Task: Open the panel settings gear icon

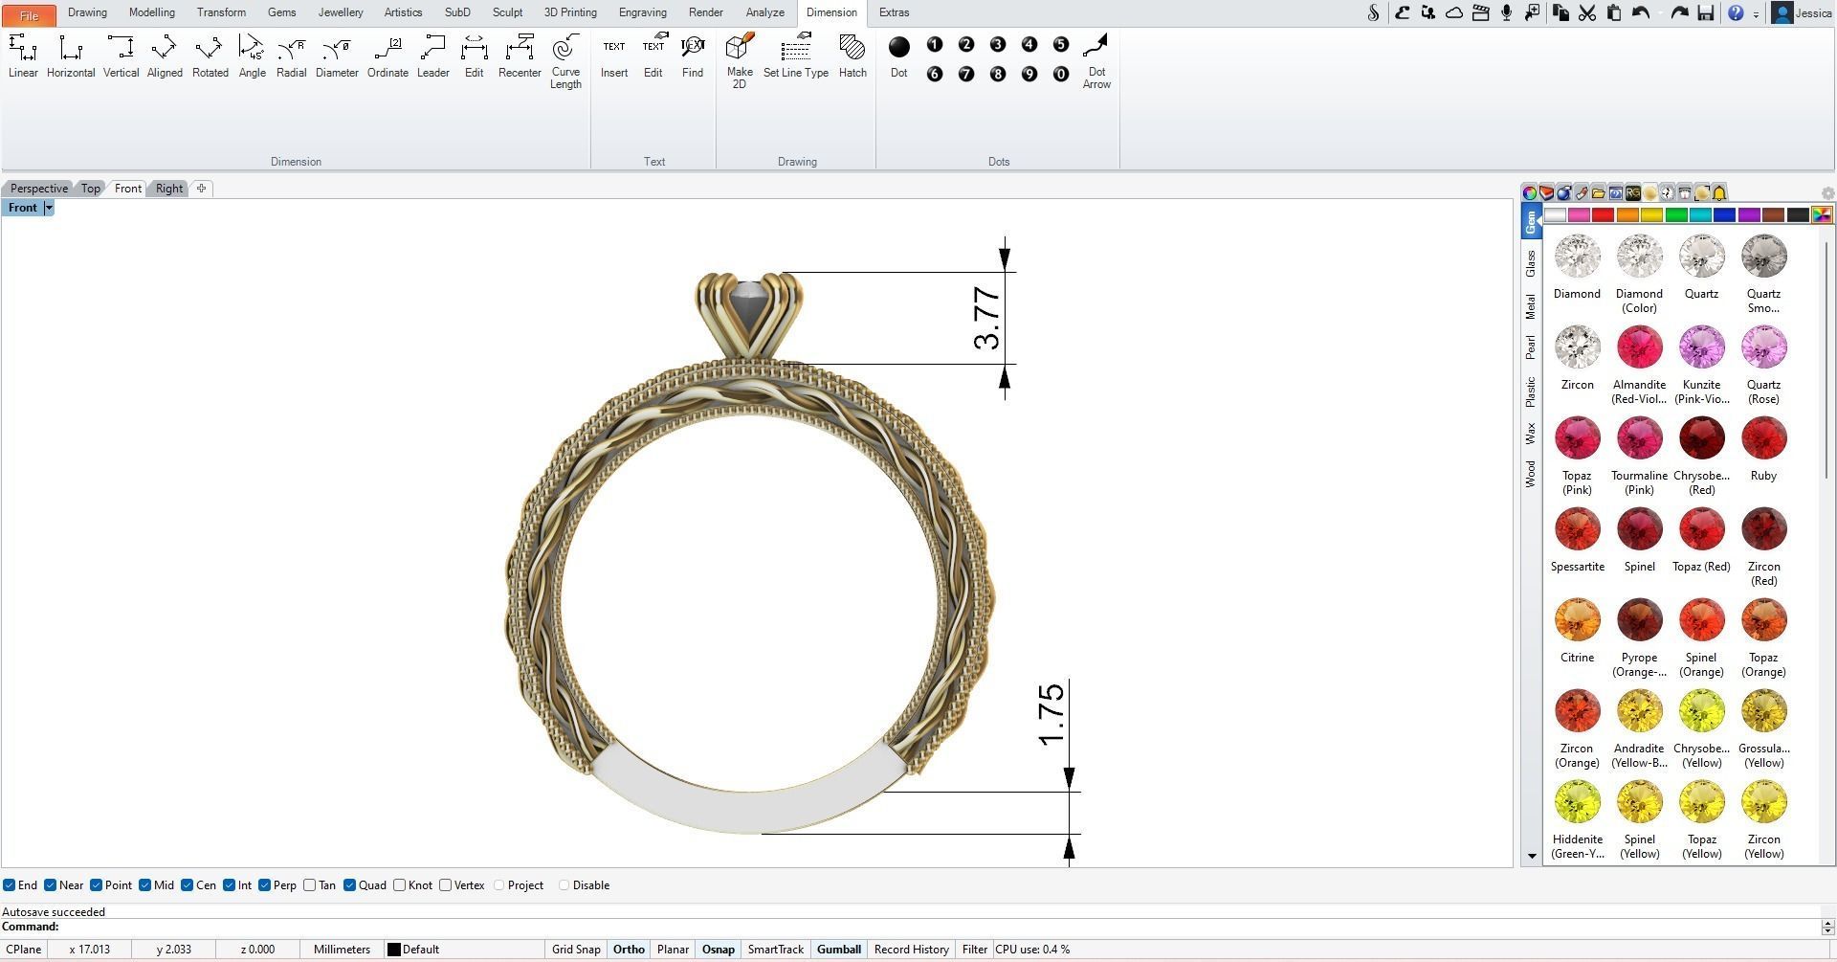Action: (x=1827, y=192)
